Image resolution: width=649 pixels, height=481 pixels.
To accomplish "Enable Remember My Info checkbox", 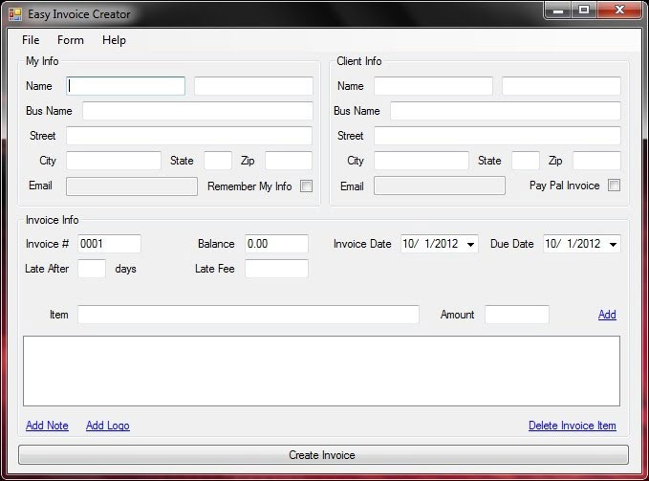I will (x=306, y=186).
